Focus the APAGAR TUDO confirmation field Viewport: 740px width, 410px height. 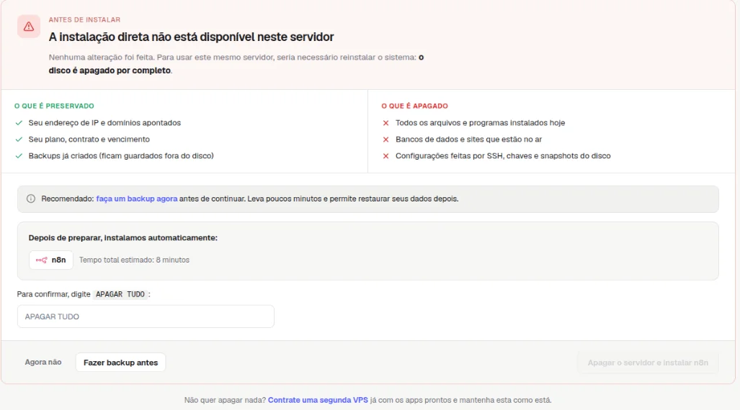point(146,316)
